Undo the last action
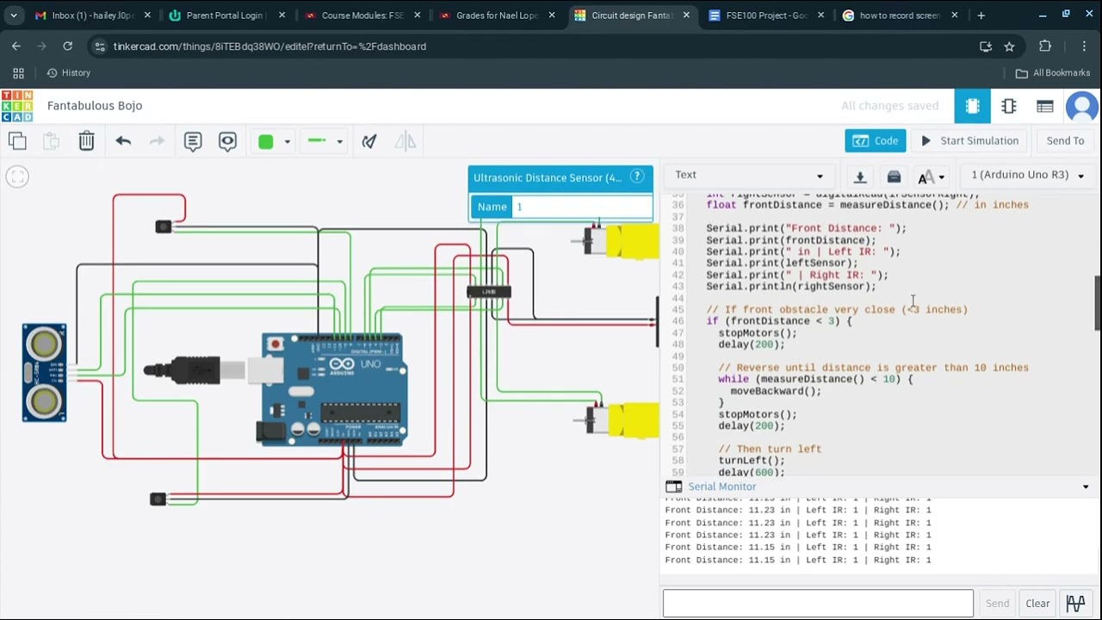Viewport: 1102px width, 620px height. tap(123, 141)
